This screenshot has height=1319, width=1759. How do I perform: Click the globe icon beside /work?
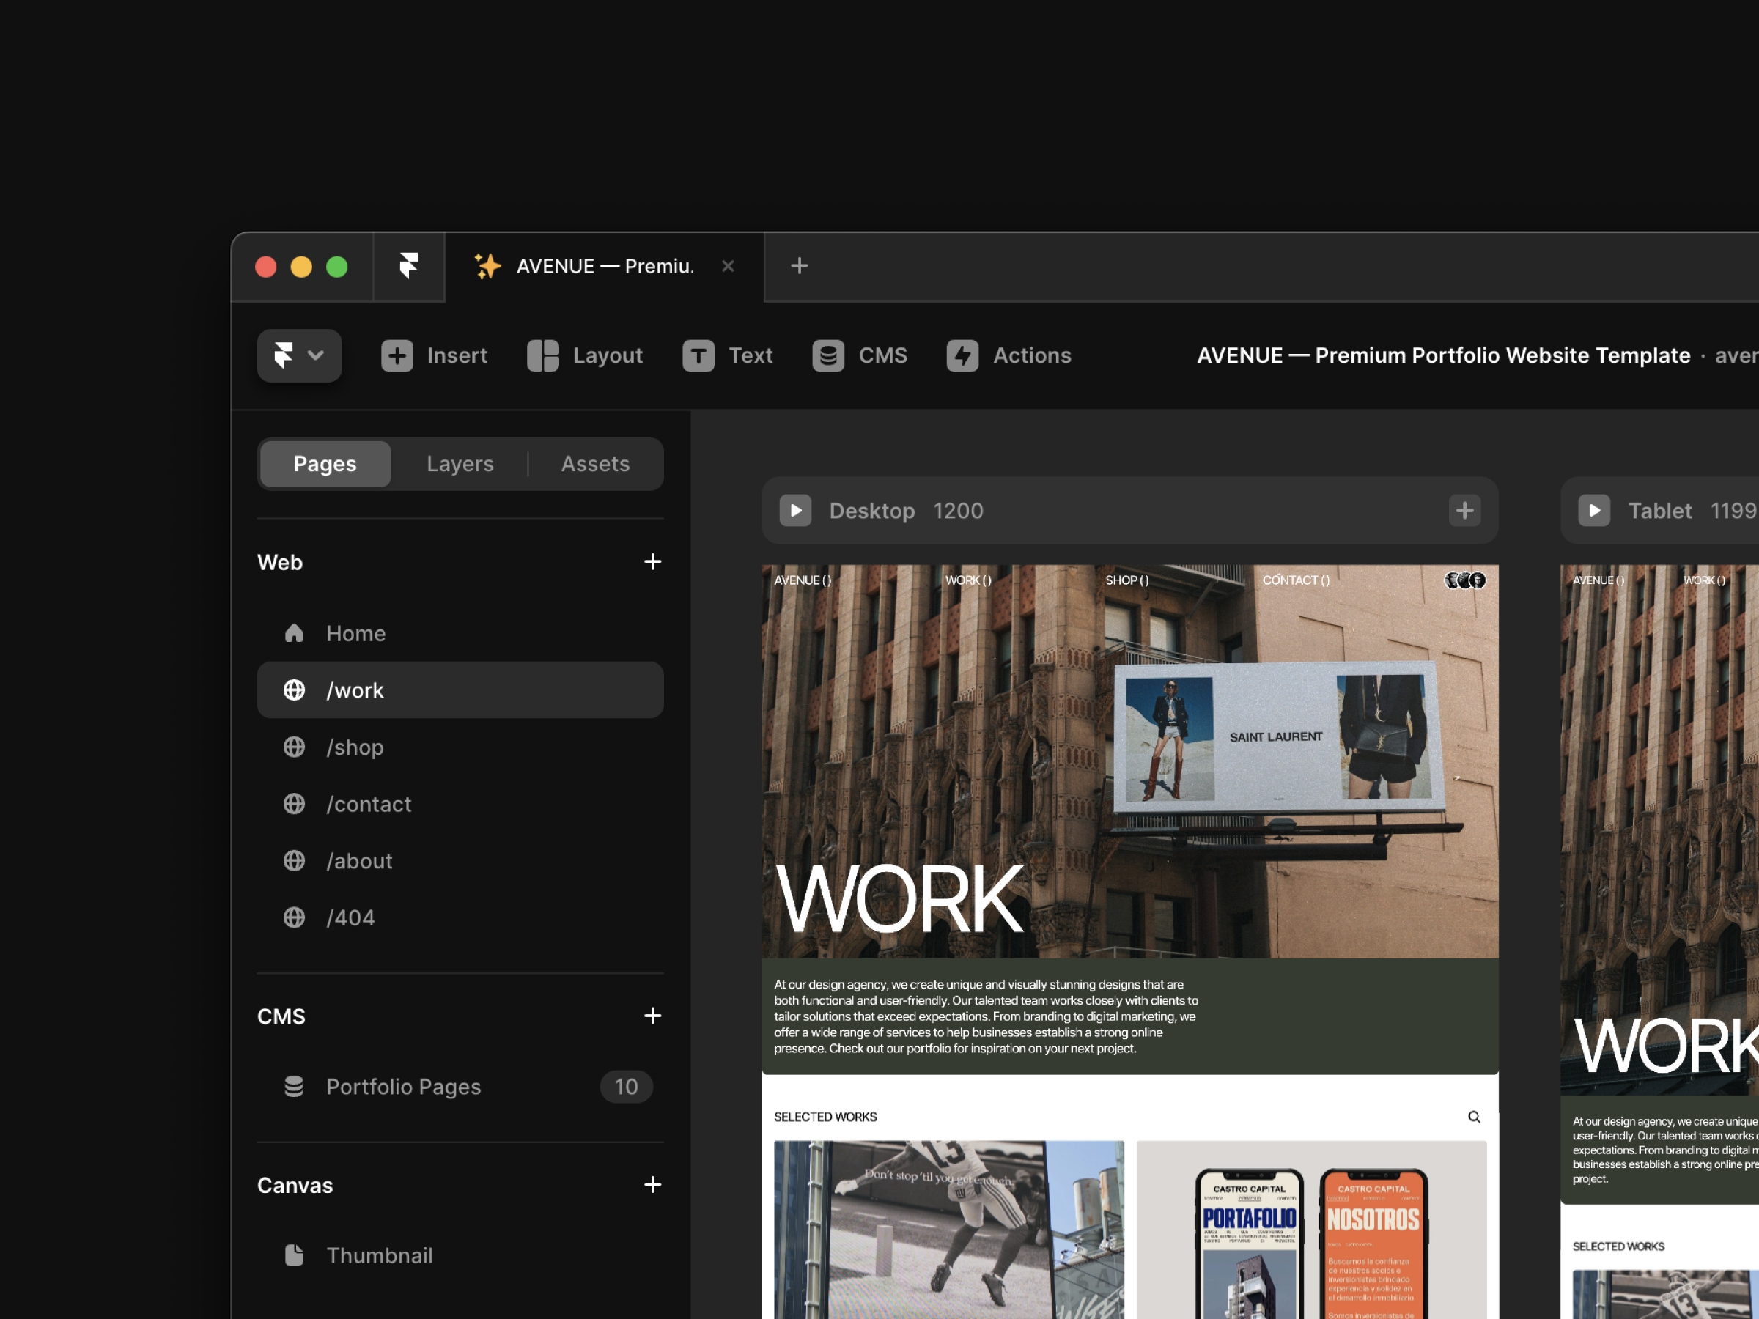pyautogui.click(x=294, y=690)
